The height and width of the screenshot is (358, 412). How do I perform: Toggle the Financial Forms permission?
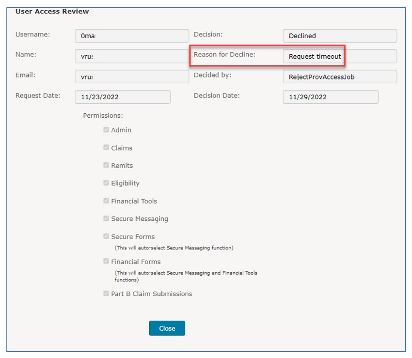click(x=106, y=261)
